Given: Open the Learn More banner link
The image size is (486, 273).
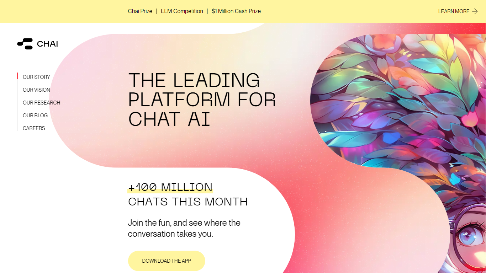Looking at the screenshot, I should [454, 11].
